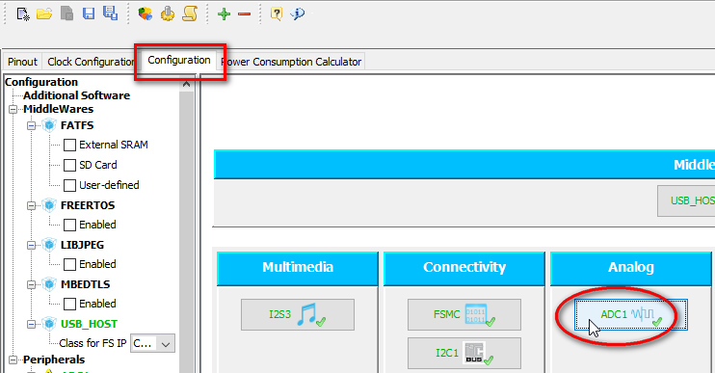Select the LIBJPEG tree label

click(82, 245)
